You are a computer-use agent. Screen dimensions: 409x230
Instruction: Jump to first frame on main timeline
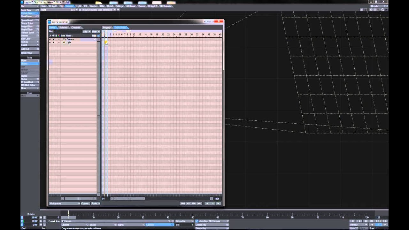[x=352, y=221]
